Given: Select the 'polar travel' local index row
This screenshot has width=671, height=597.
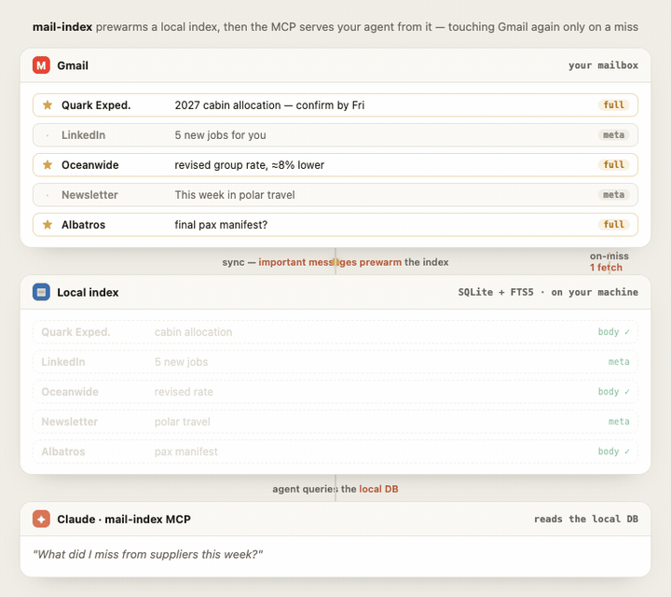Looking at the screenshot, I should (335, 422).
